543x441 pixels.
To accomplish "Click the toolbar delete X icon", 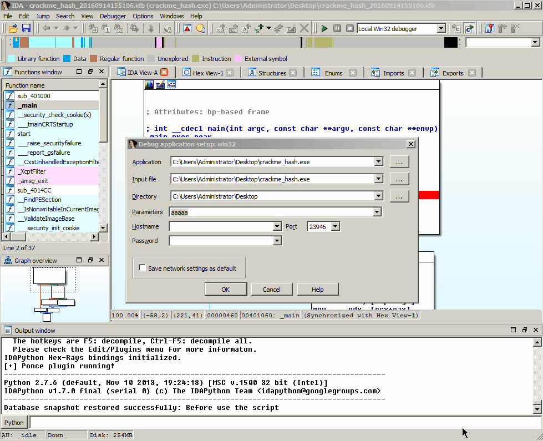I will (304, 28).
